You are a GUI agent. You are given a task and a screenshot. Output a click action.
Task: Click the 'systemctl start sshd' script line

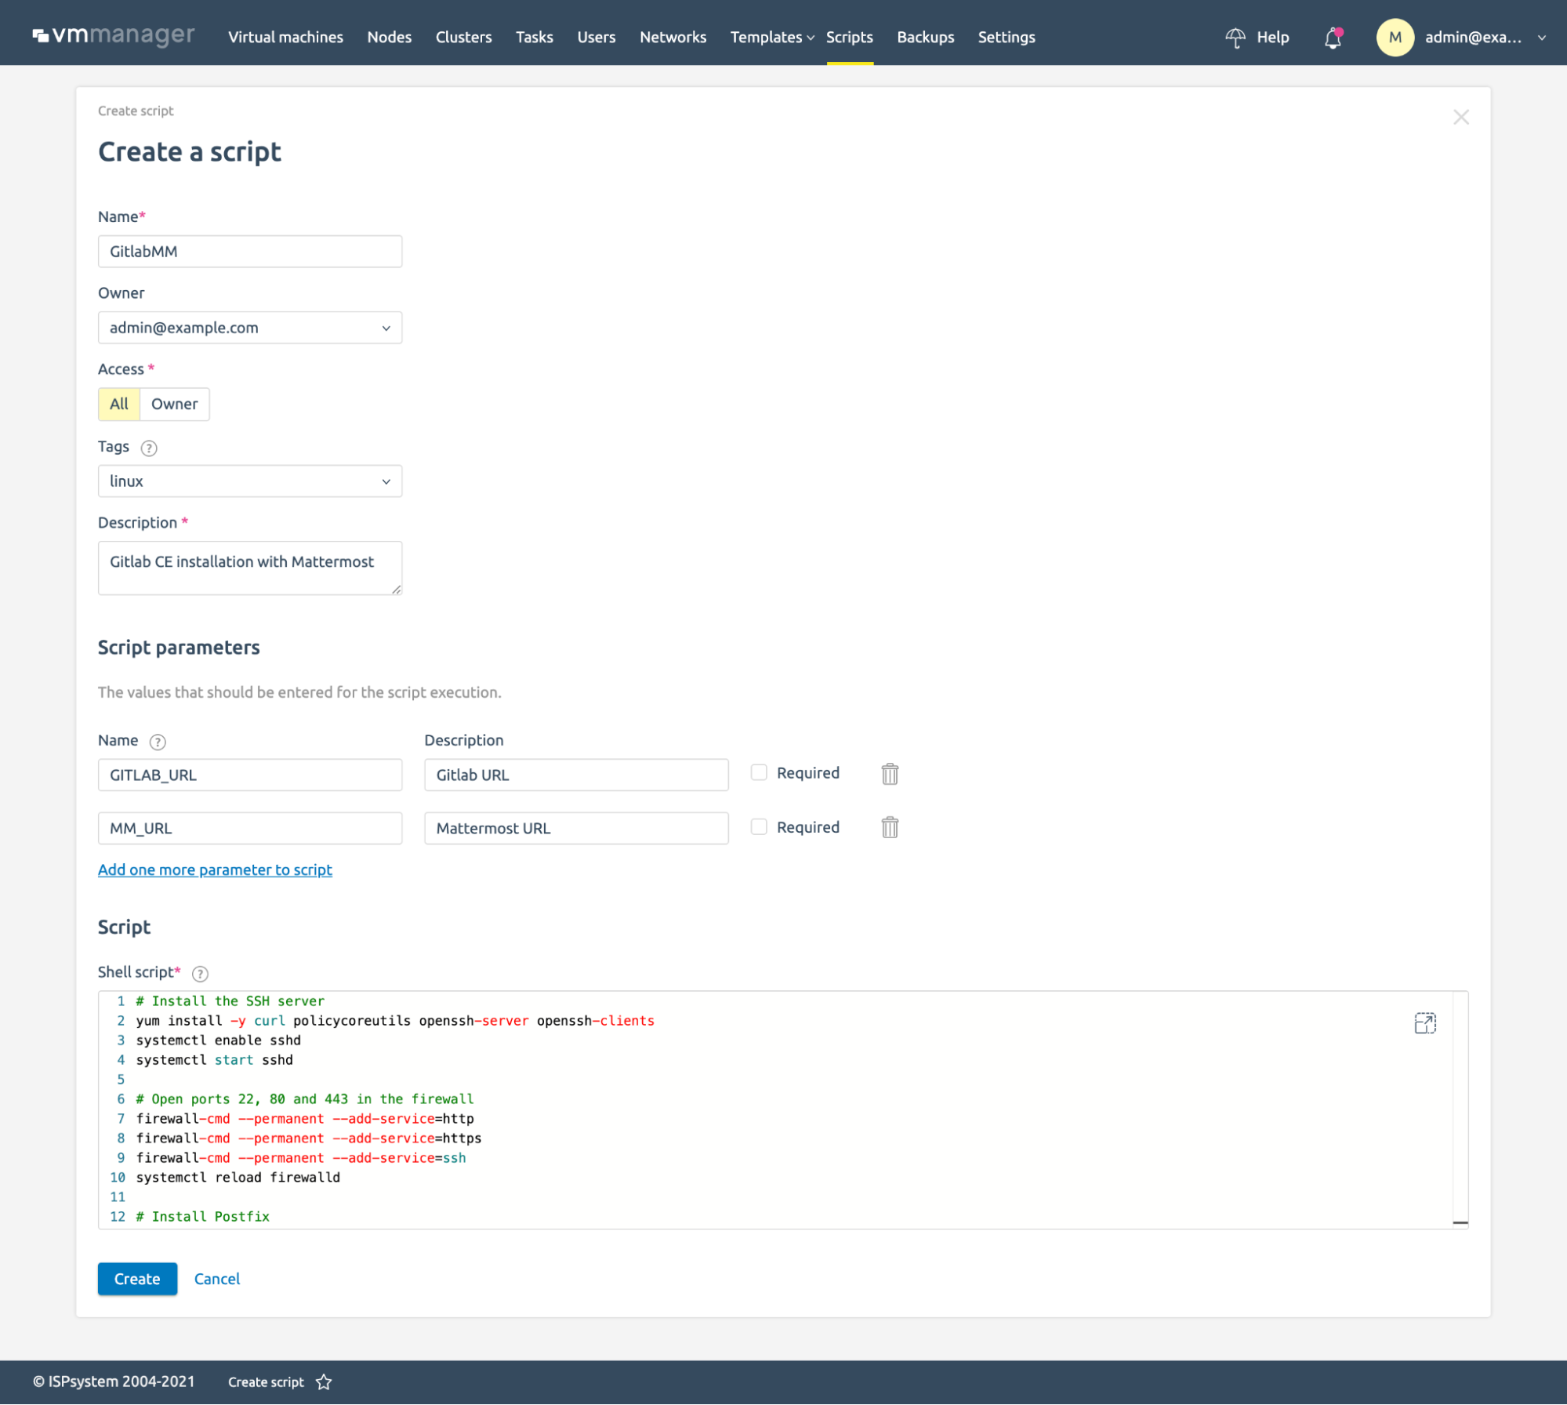point(215,1060)
